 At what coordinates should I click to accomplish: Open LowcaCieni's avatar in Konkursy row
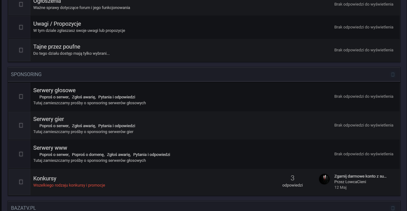click(x=324, y=179)
